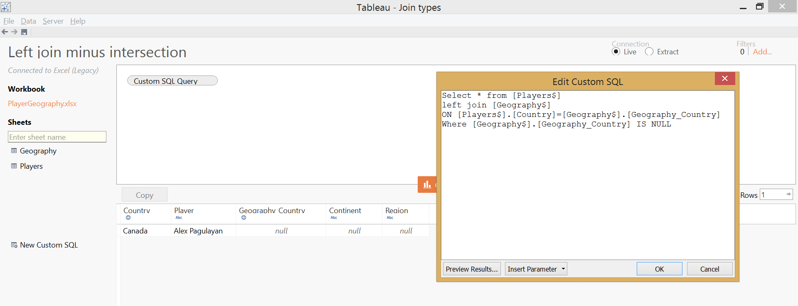Image resolution: width=798 pixels, height=306 pixels.
Task: Restore down the Tableau window
Action: (760, 7)
